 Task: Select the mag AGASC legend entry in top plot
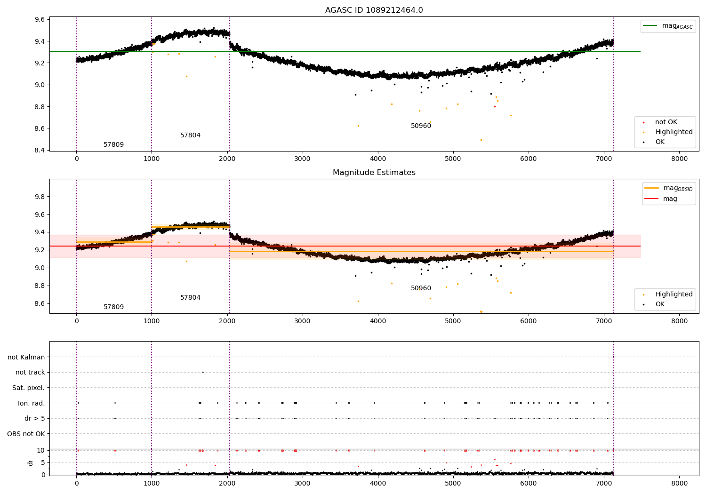(x=668, y=26)
